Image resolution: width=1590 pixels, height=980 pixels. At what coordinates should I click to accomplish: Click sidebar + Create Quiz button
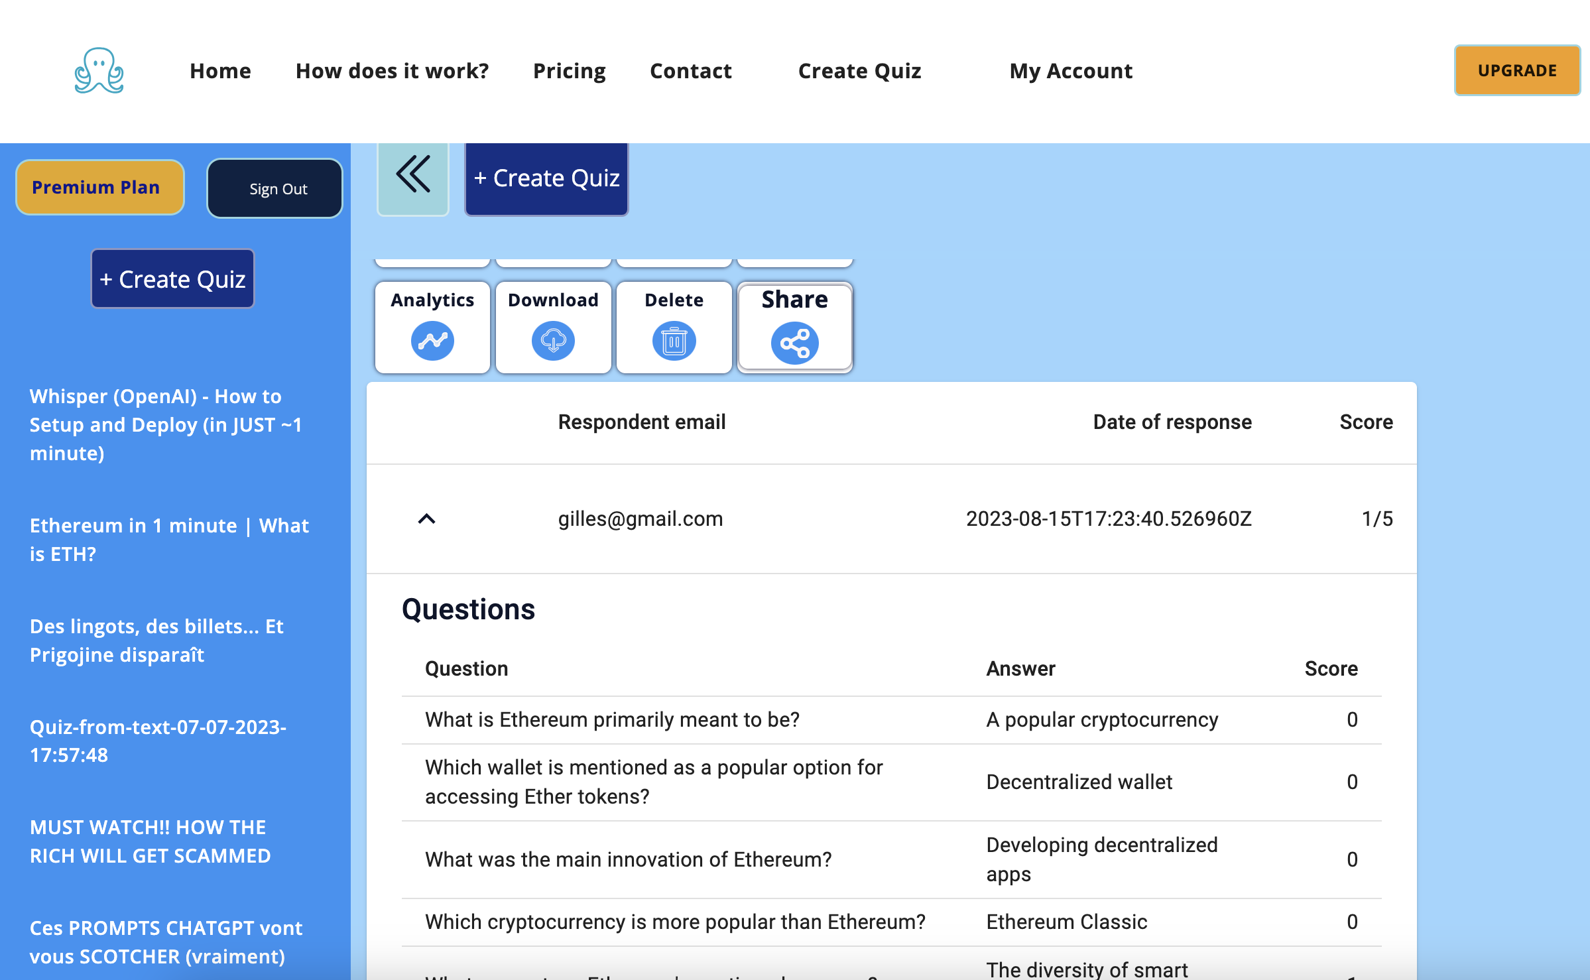(172, 279)
